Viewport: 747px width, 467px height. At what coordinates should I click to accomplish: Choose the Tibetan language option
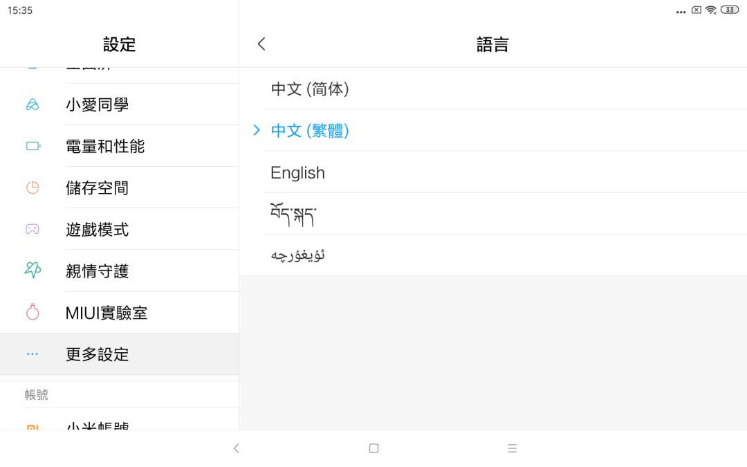coord(293,214)
